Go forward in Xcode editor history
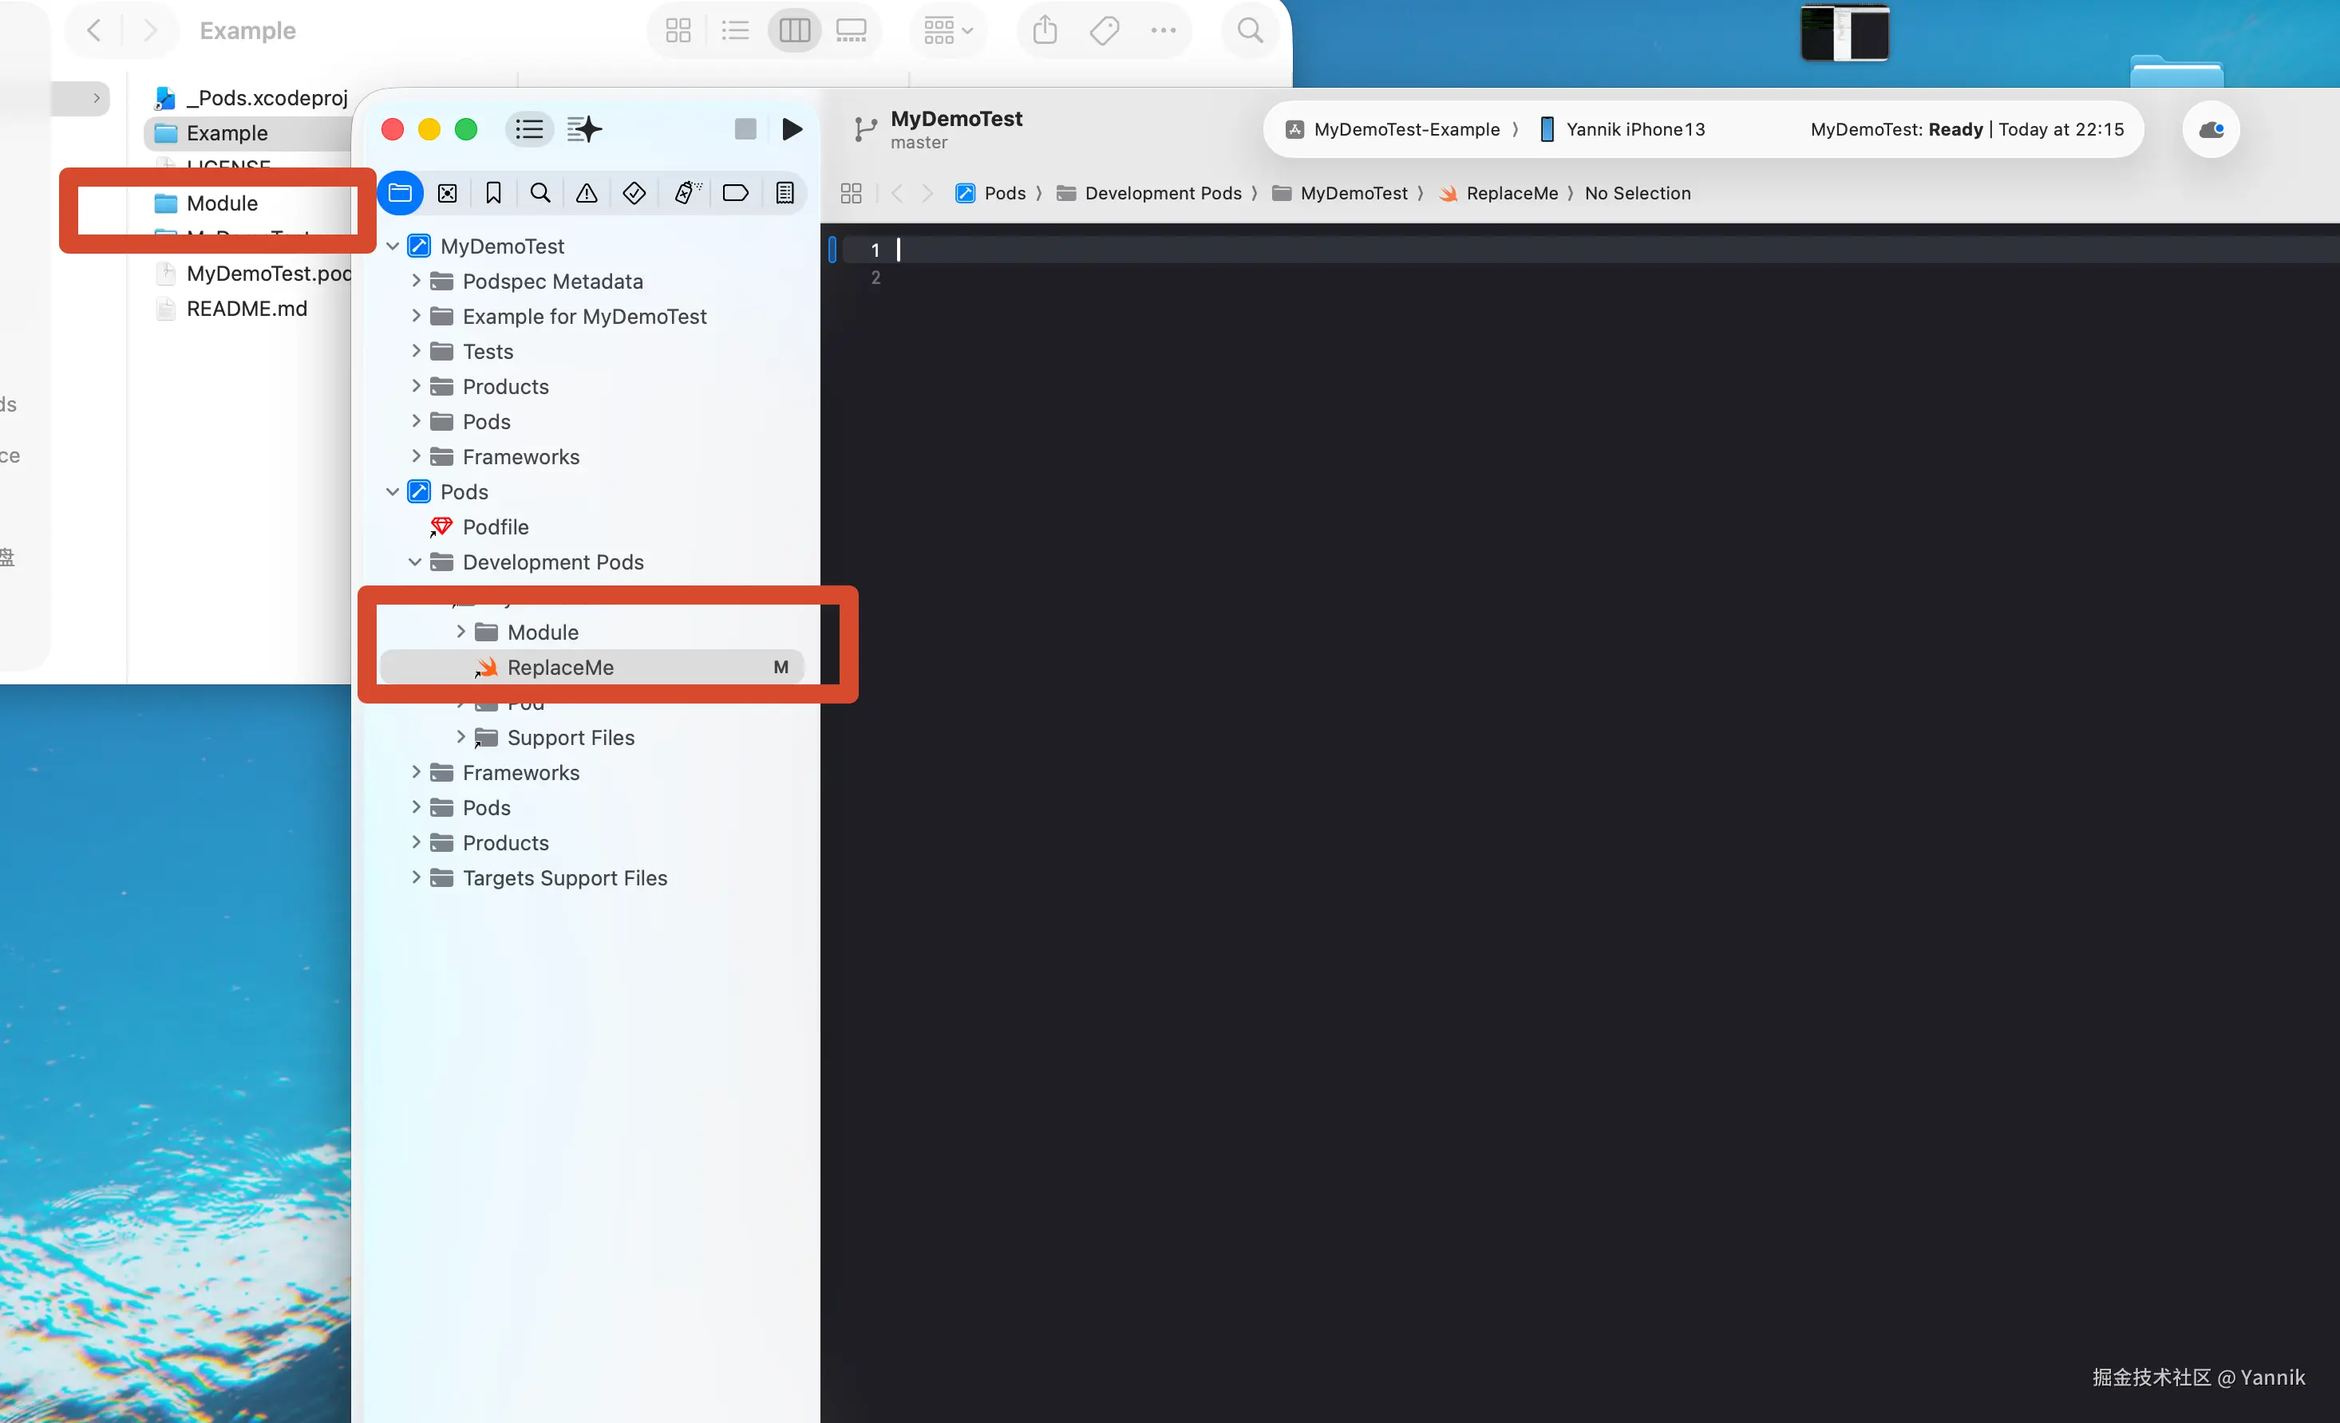2340x1423 pixels. (928, 193)
